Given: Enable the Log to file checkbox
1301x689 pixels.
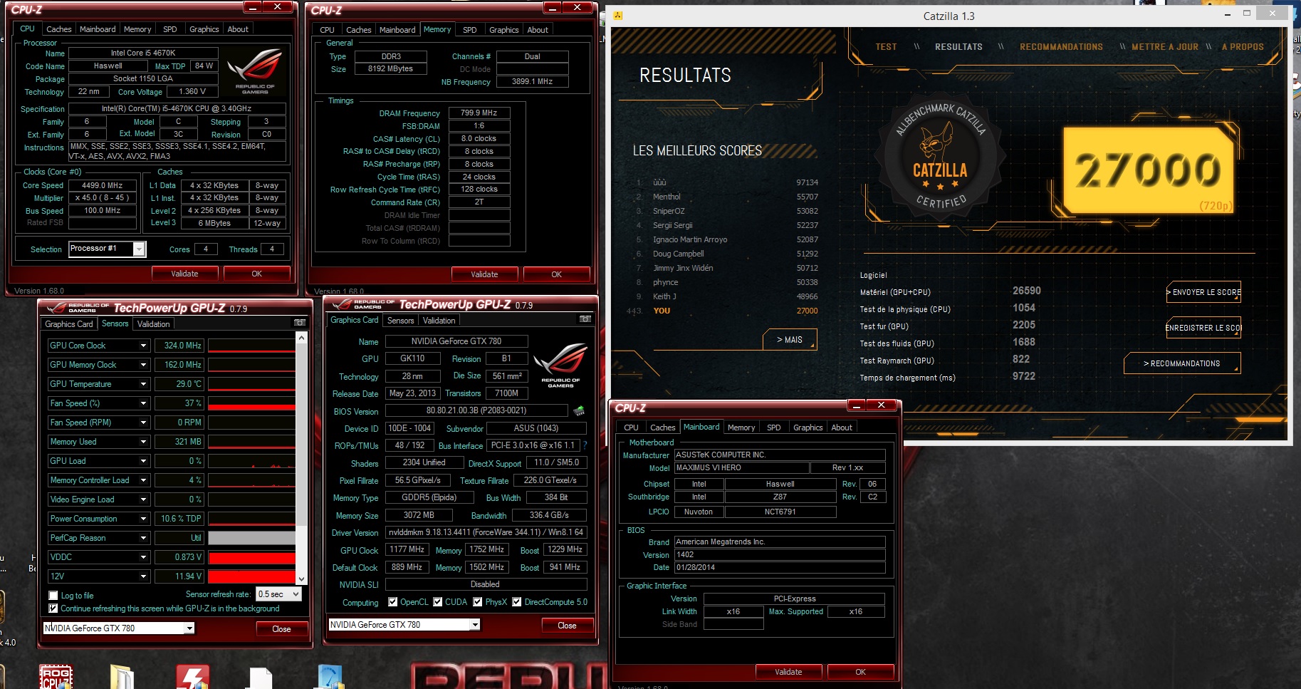Looking at the screenshot, I should click(53, 596).
